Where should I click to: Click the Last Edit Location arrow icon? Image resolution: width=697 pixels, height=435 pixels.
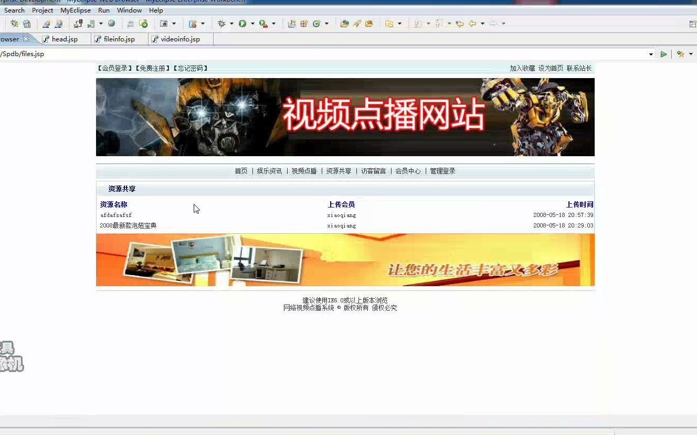click(460, 24)
